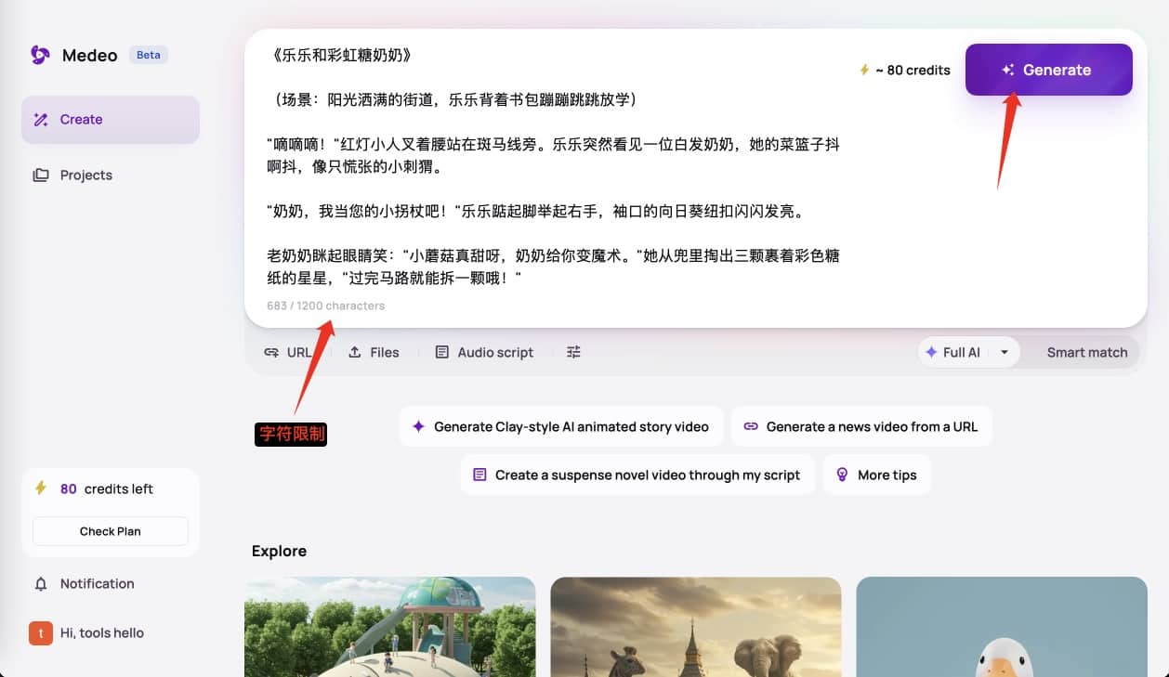Screen dimensions: 1169x677
Task: Choose Generate Clay-style AI animated story video
Action: (x=560, y=427)
